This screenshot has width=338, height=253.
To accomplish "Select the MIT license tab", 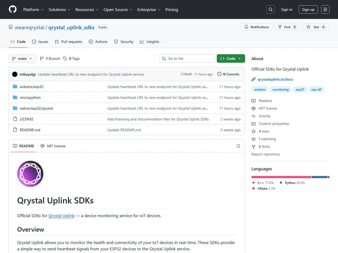I will (53, 146).
